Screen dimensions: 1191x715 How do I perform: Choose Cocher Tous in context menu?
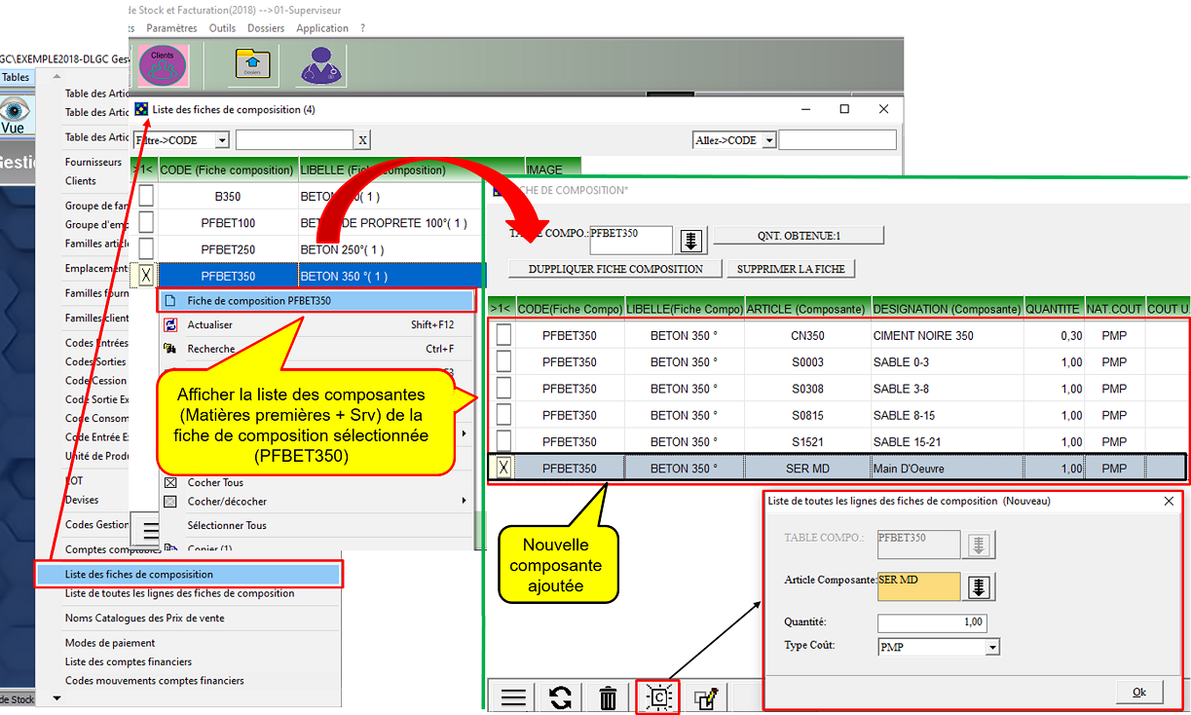click(215, 482)
